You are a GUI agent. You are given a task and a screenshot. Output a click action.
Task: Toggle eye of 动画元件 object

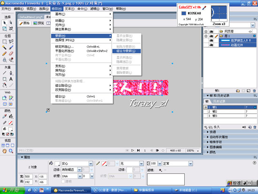tap(211, 45)
